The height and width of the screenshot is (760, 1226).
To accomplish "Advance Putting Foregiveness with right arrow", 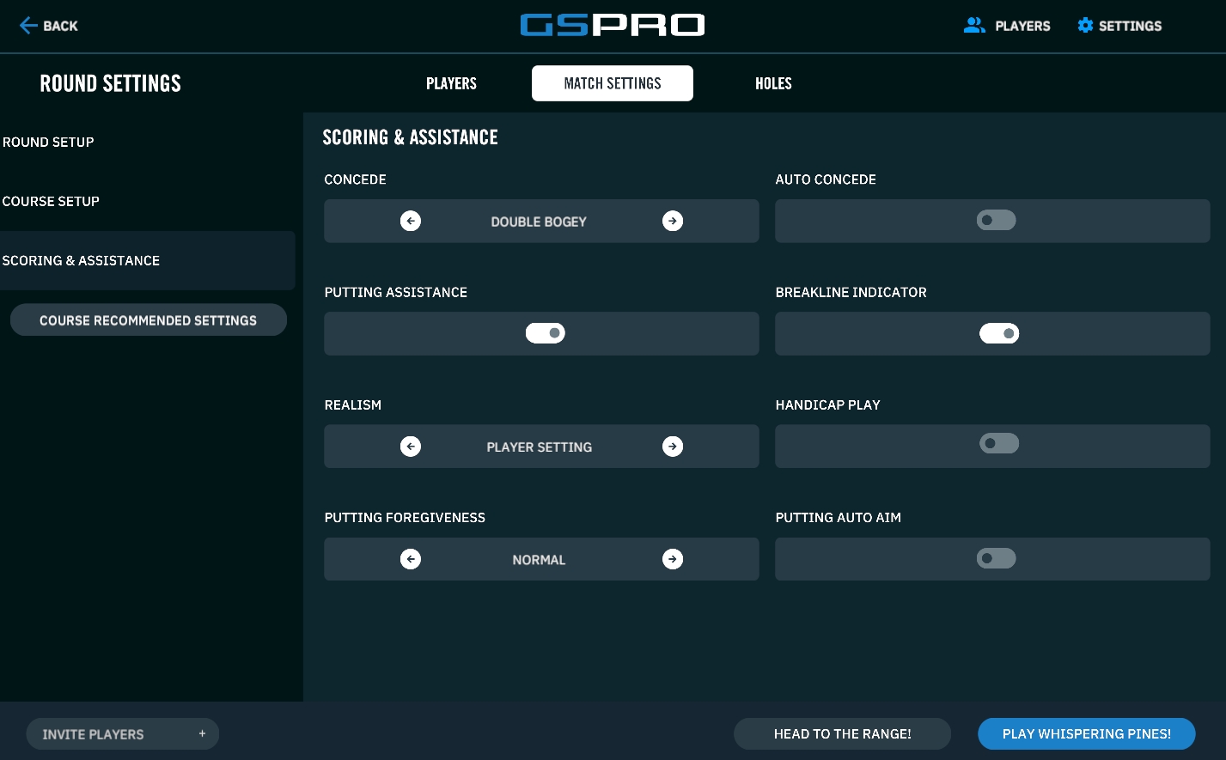I will [x=673, y=559].
